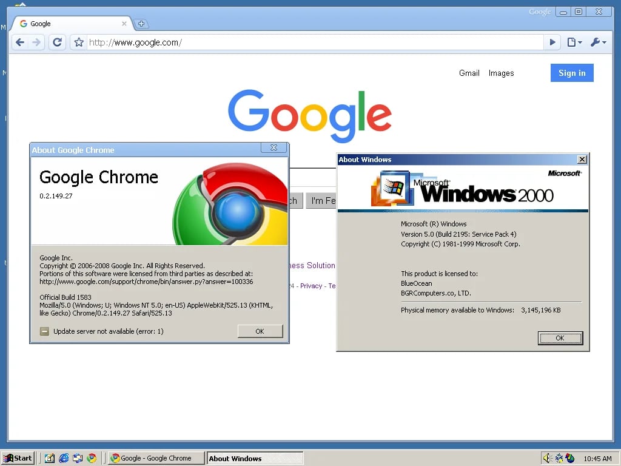Click the update status icon in Chrome dialog
Screen dimensions: 621x466
[44, 331]
